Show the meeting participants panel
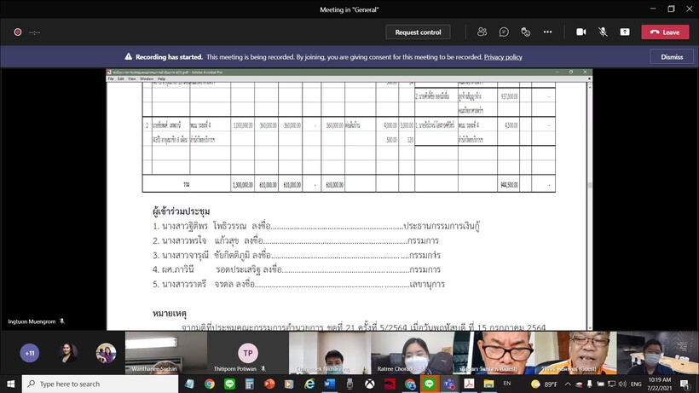 point(482,32)
